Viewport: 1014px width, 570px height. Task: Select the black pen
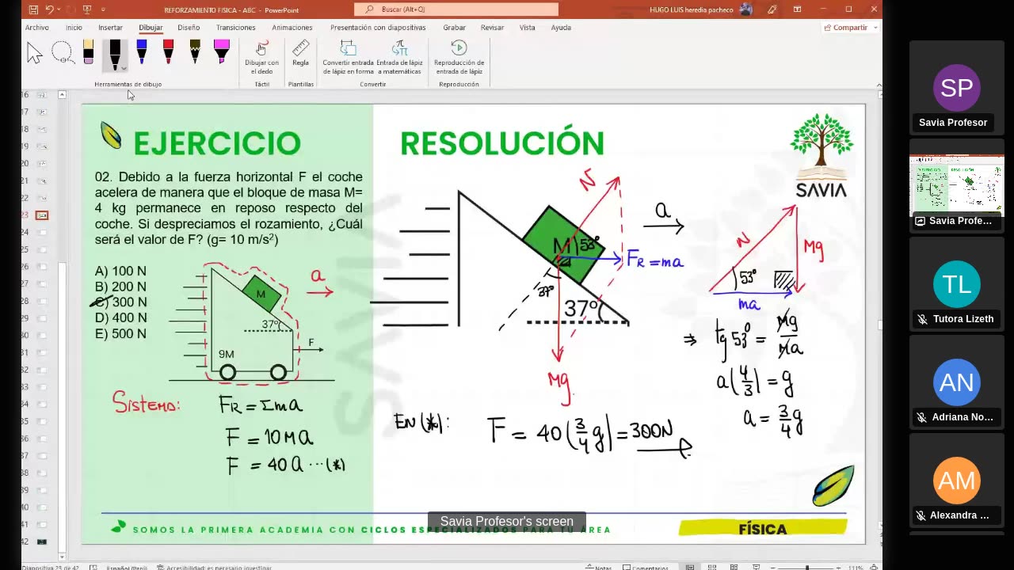[115, 52]
